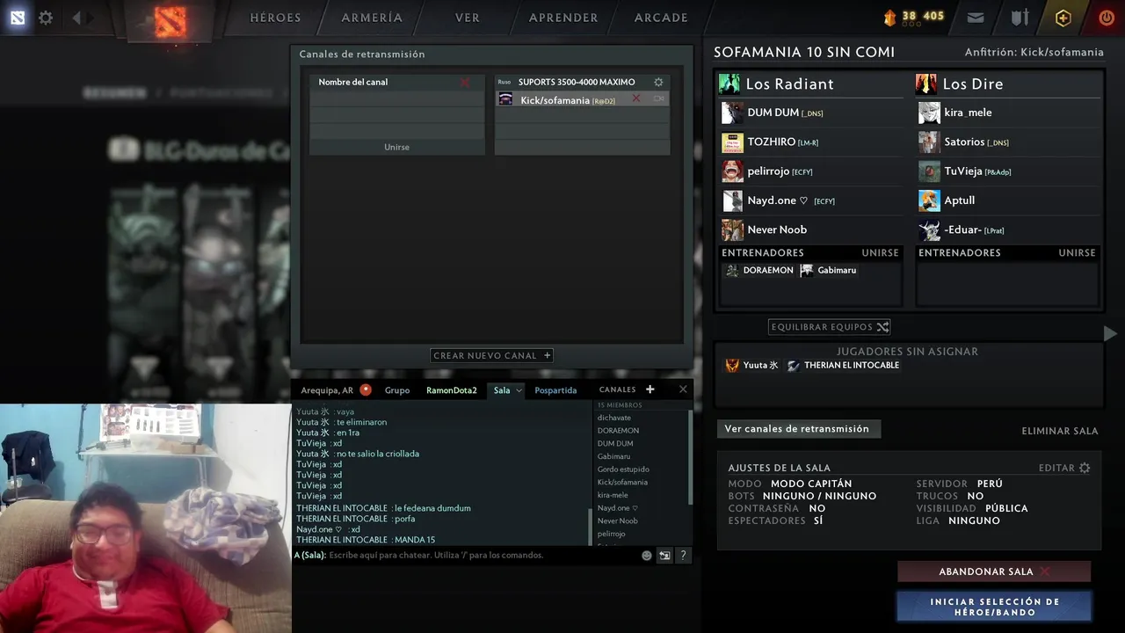Open the HÉROES menu
Screen dimensions: 1125x633
275,18
